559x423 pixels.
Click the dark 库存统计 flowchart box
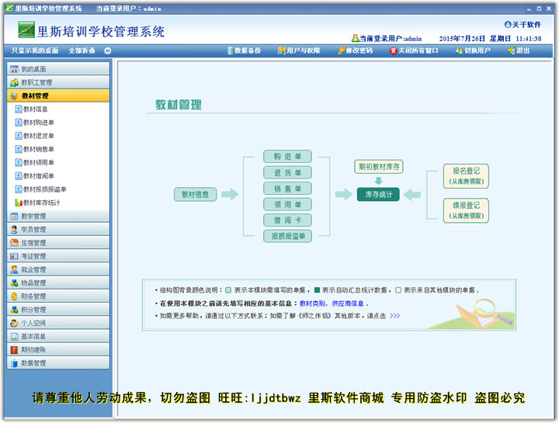click(x=378, y=195)
